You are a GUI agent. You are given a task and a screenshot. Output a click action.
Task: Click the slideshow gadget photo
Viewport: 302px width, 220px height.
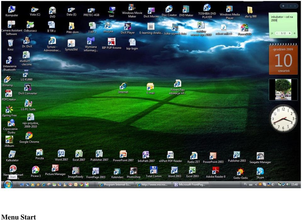click(x=283, y=90)
